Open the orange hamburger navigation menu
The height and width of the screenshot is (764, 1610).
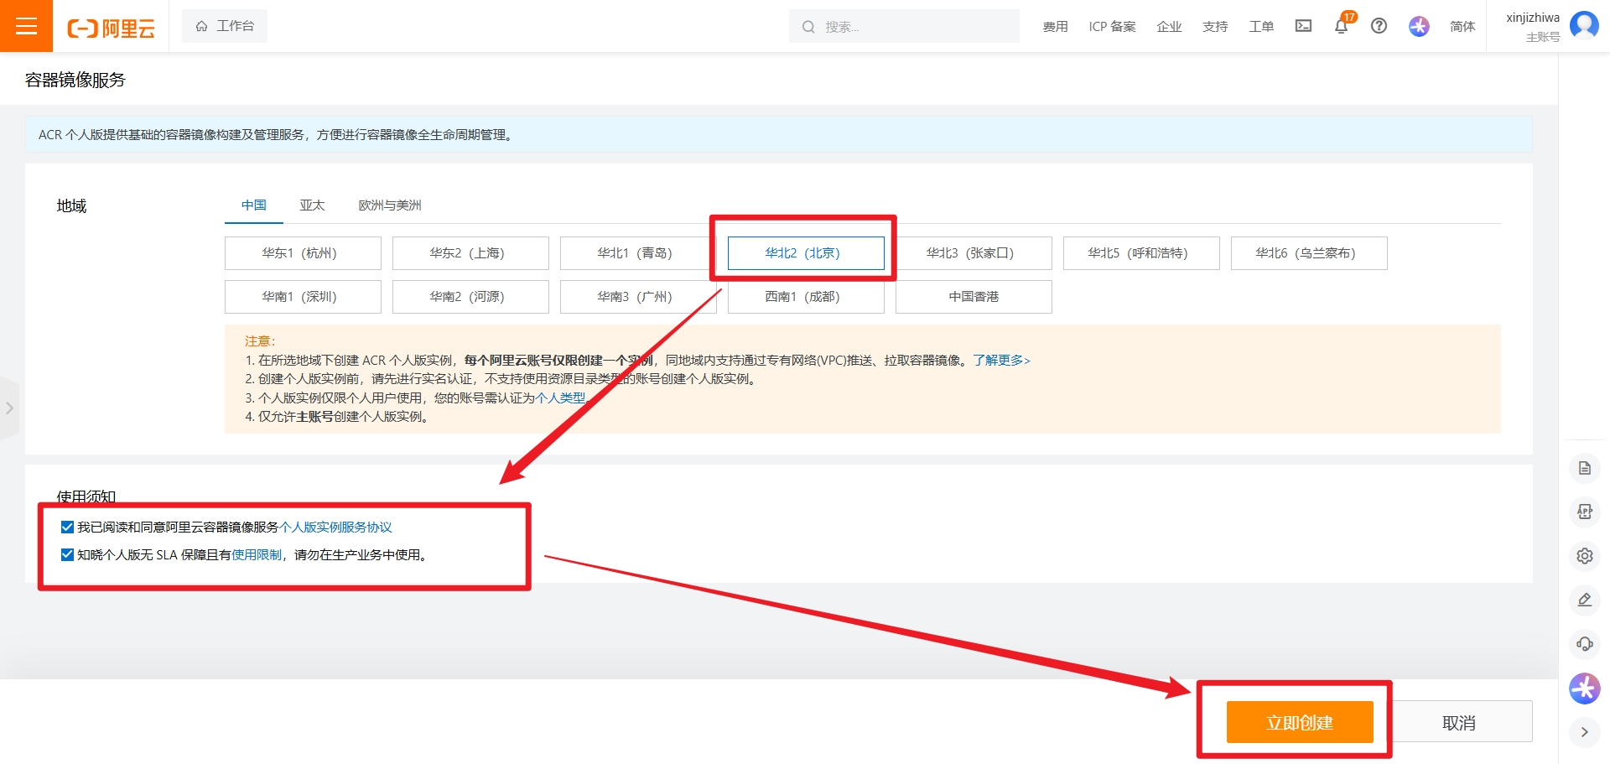[26, 26]
